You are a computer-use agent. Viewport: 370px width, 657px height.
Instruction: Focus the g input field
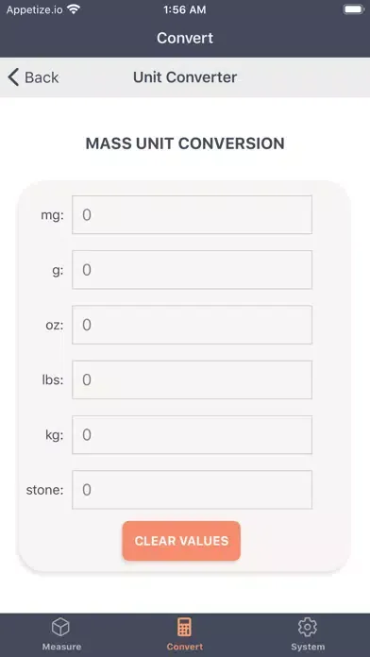click(192, 269)
